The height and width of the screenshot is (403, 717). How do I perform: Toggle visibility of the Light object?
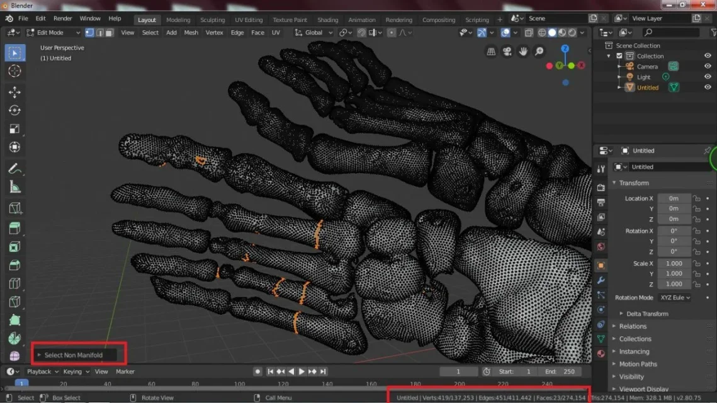[x=708, y=77]
